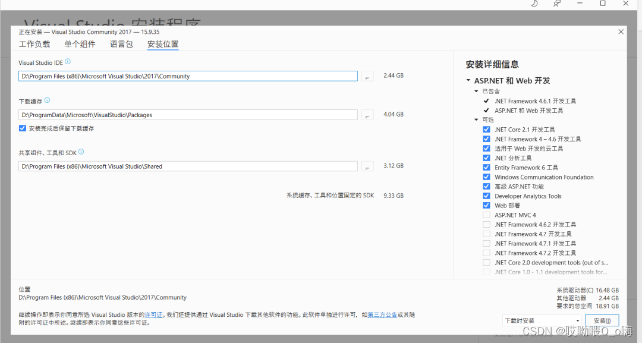Close the installer dialog with X

point(621,32)
